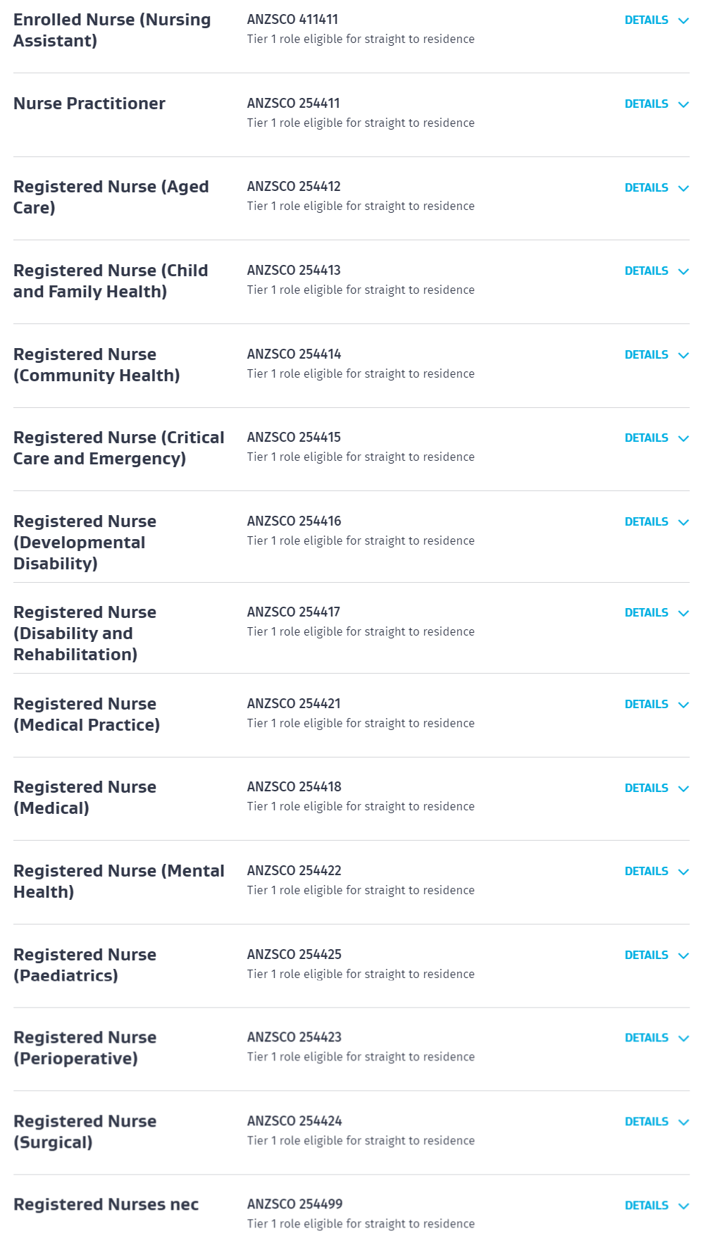View DETAILS for Registered Nurse (Surgical)
Image resolution: width=708 pixels, height=1243 pixels.
tap(646, 1121)
